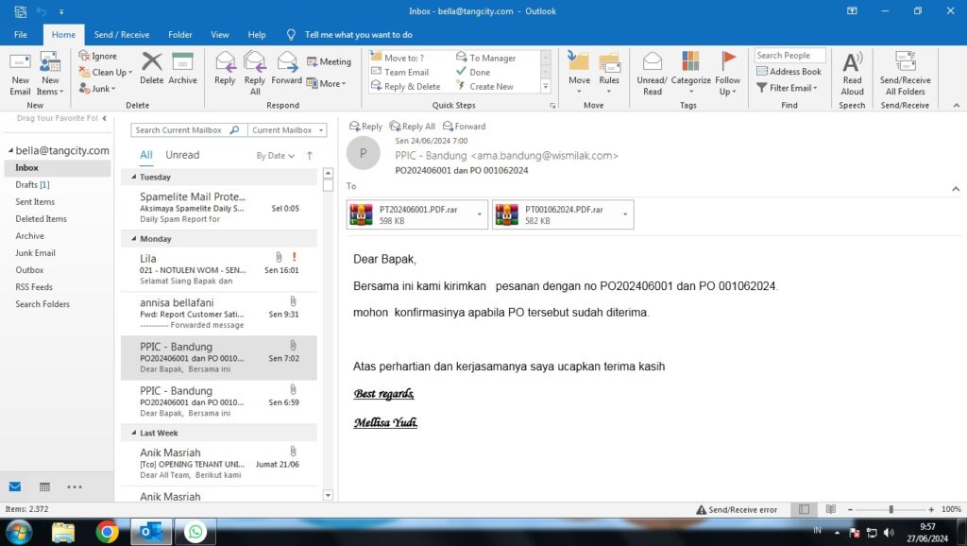Reply with a Meeting
967x546 pixels.
(329, 61)
